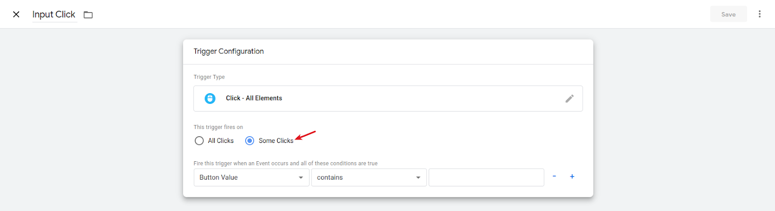Open the folder icon next to trigger name
Screen dimensions: 775x211
point(88,15)
